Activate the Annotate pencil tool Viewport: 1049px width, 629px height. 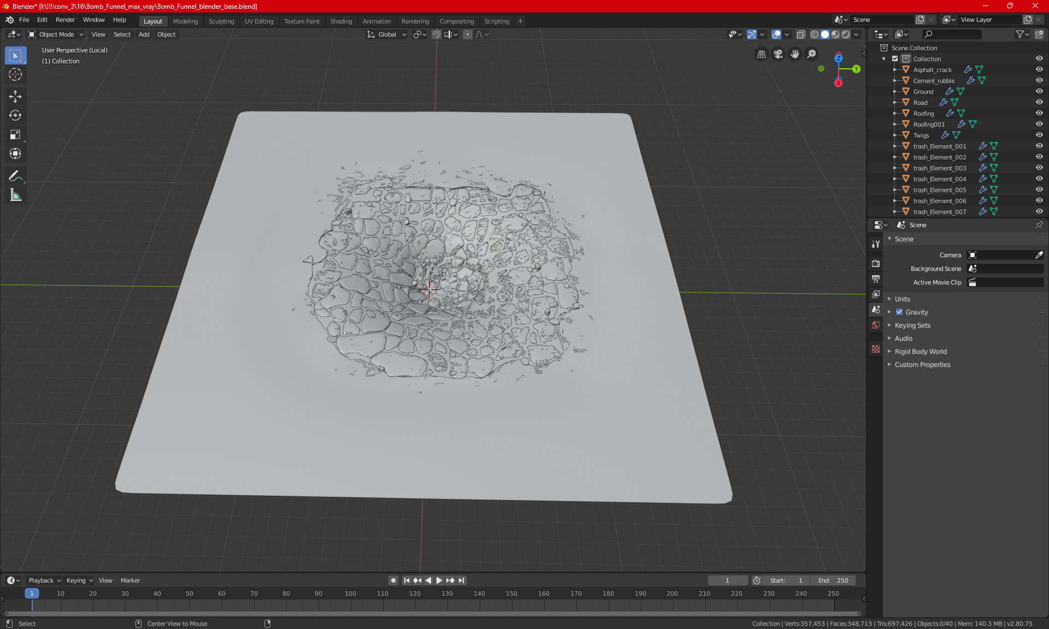pos(15,176)
